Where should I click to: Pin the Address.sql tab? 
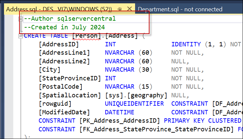[119, 9]
